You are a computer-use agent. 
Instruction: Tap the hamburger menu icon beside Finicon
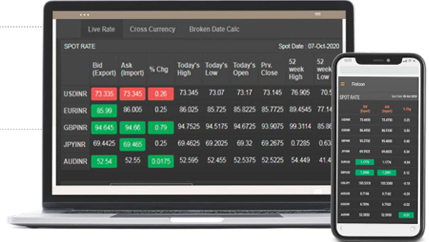tap(343, 84)
